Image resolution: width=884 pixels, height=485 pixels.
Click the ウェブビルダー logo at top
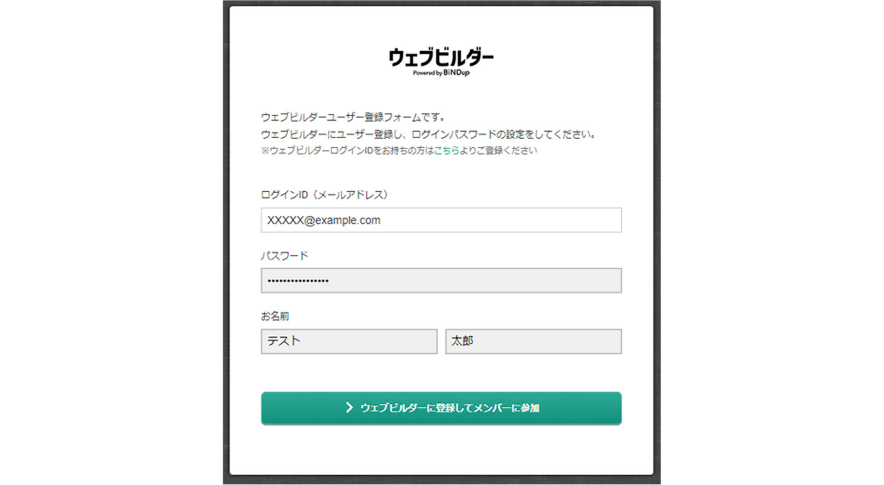coord(441,58)
